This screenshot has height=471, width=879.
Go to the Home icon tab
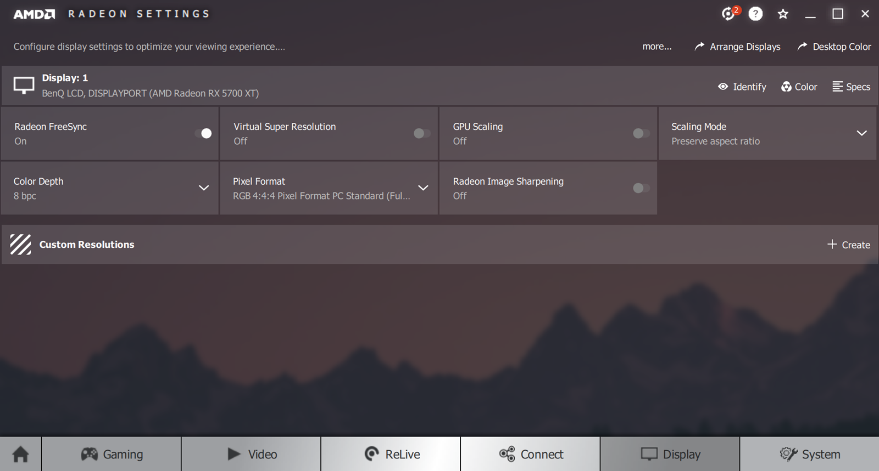21,454
